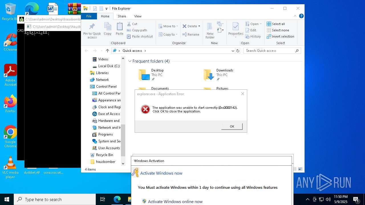
Task: Click Paste shortcut in ribbon
Action: 140,36
